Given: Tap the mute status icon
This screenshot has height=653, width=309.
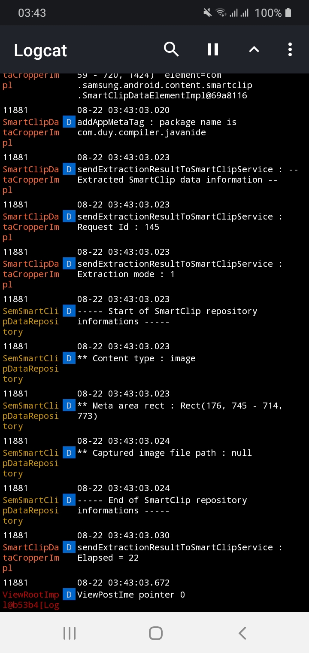Looking at the screenshot, I should tap(207, 12).
